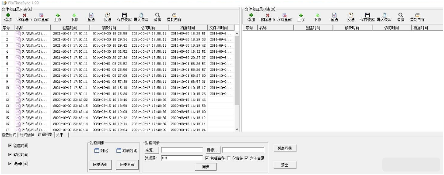The image size is (444, 175).
Task: Disable the 含子目录 checkbox
Action: (246, 158)
